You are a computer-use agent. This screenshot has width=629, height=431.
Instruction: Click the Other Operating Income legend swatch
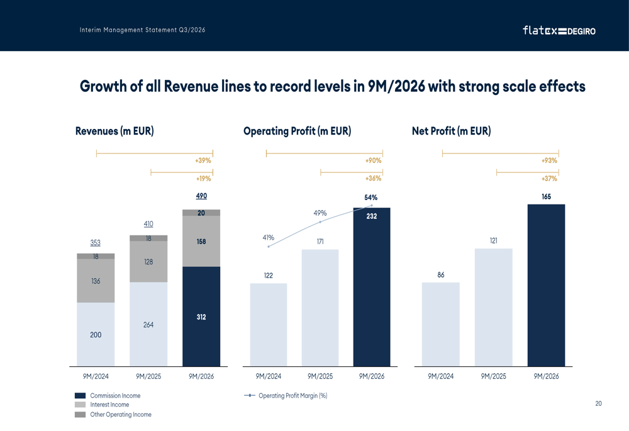(x=81, y=415)
